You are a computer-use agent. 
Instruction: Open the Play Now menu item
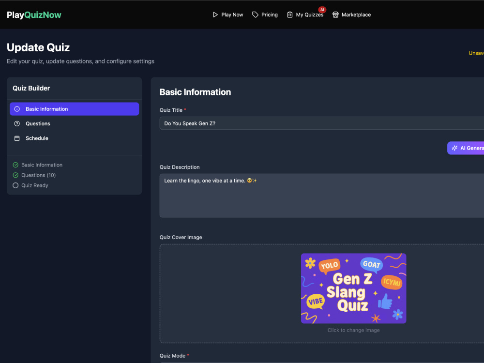point(228,15)
